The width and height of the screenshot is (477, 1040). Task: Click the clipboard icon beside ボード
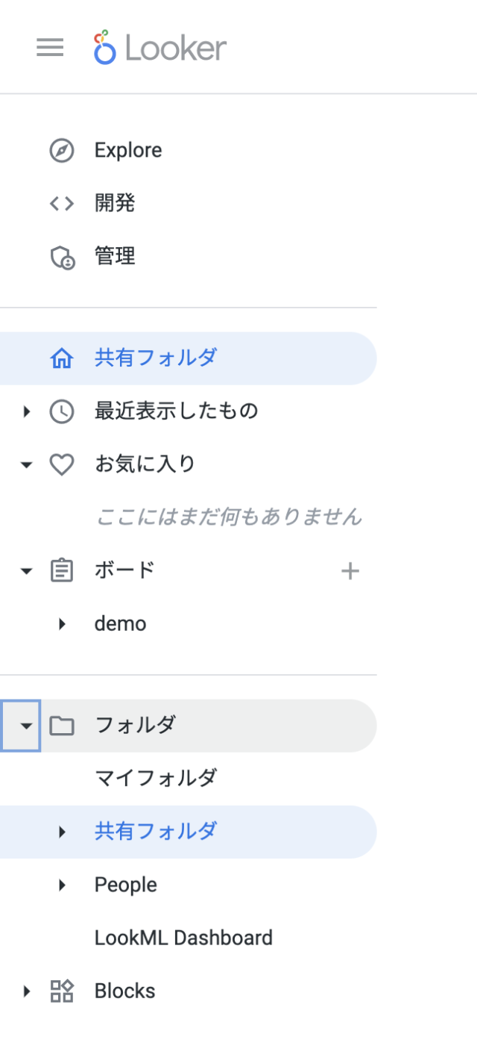62,570
